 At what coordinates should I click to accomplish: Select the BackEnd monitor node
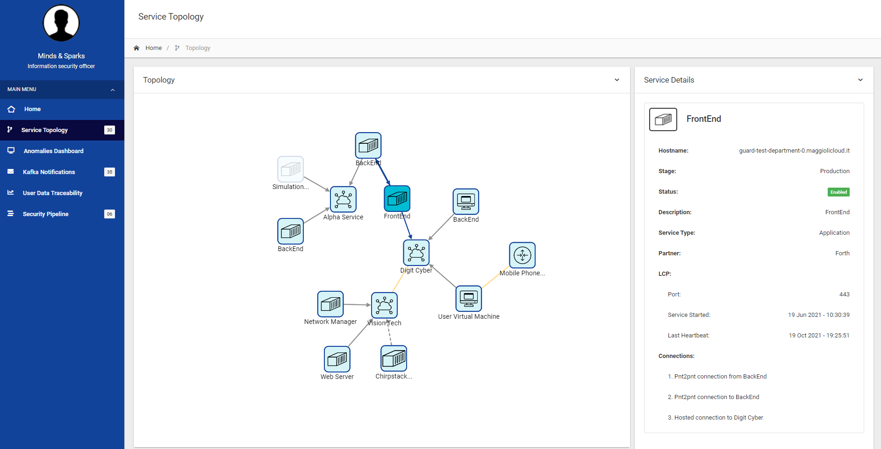(x=466, y=202)
